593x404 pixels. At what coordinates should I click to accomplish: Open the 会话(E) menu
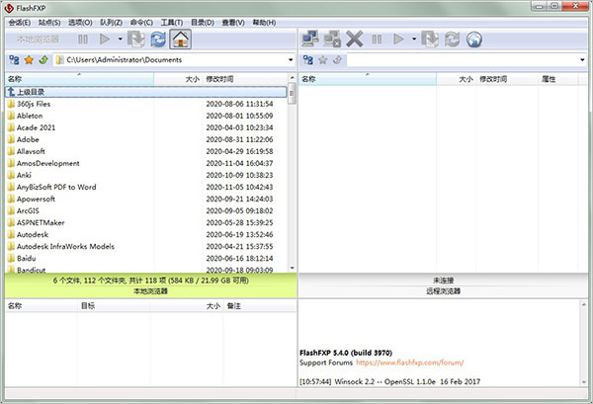[20, 23]
